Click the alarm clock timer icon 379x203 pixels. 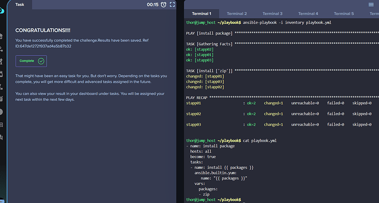164,4
